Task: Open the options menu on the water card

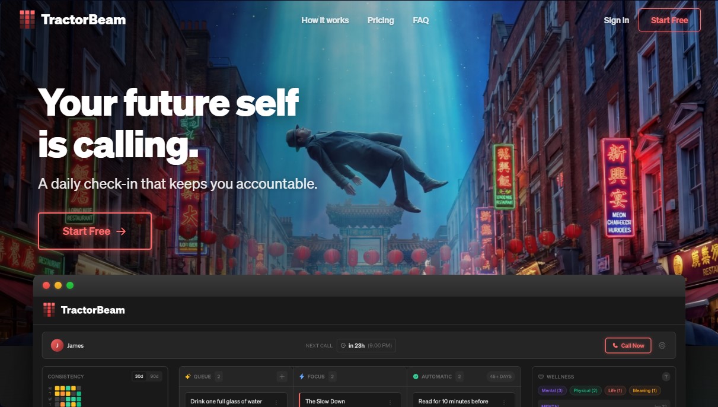Action: pyautogui.click(x=276, y=402)
